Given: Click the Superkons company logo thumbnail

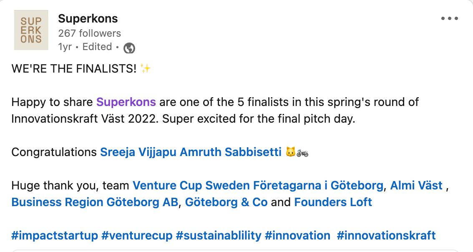Looking at the screenshot, I should [31, 30].
